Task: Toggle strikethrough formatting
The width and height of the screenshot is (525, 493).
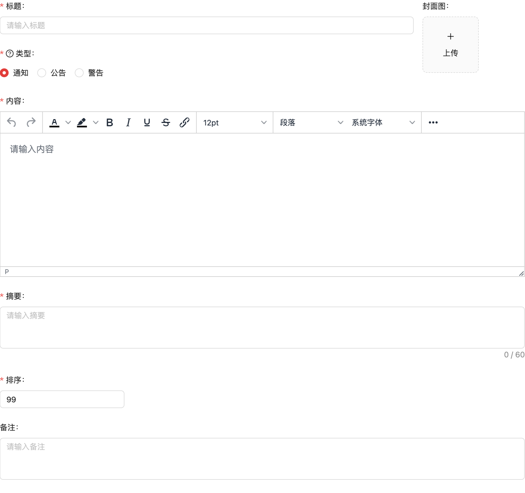Action: (x=166, y=122)
